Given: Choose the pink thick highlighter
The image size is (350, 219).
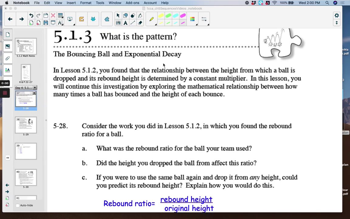Looking at the screenshot, I should click(183, 16).
